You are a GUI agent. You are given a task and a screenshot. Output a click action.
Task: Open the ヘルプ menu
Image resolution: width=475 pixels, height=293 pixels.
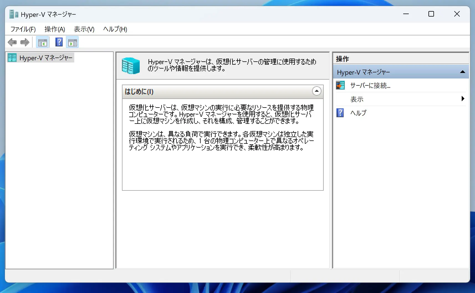click(x=115, y=29)
